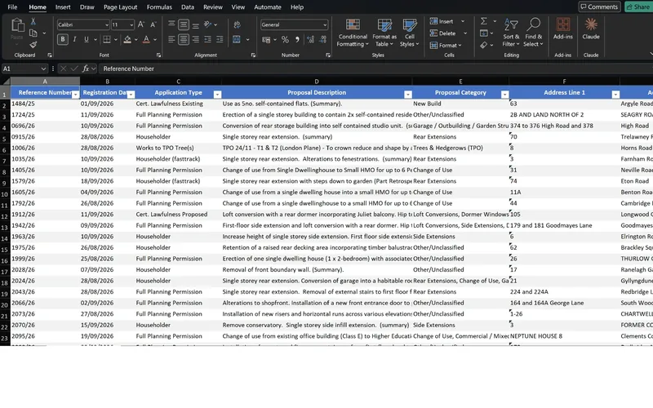The width and height of the screenshot is (653, 408).
Task: Cut selection with the scissors icon
Action: click(x=33, y=22)
